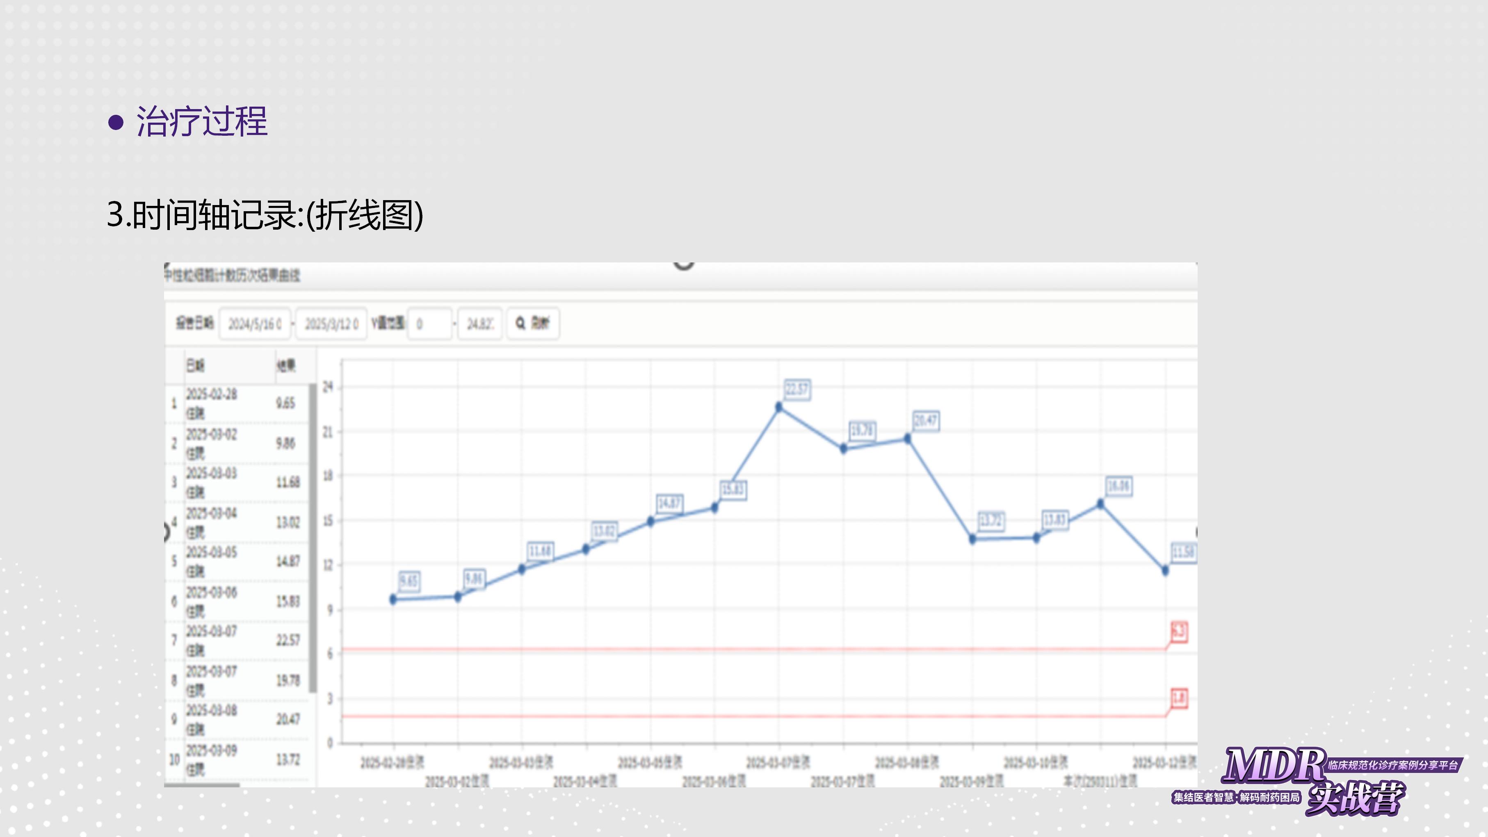This screenshot has width=1488, height=837.
Task: Select table row 10 dated 2025-03-09
Action: coord(237,759)
